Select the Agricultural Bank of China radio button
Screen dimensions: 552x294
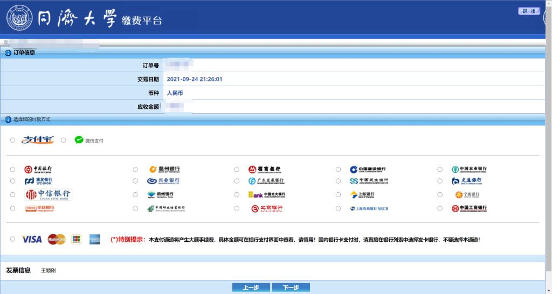click(x=440, y=169)
